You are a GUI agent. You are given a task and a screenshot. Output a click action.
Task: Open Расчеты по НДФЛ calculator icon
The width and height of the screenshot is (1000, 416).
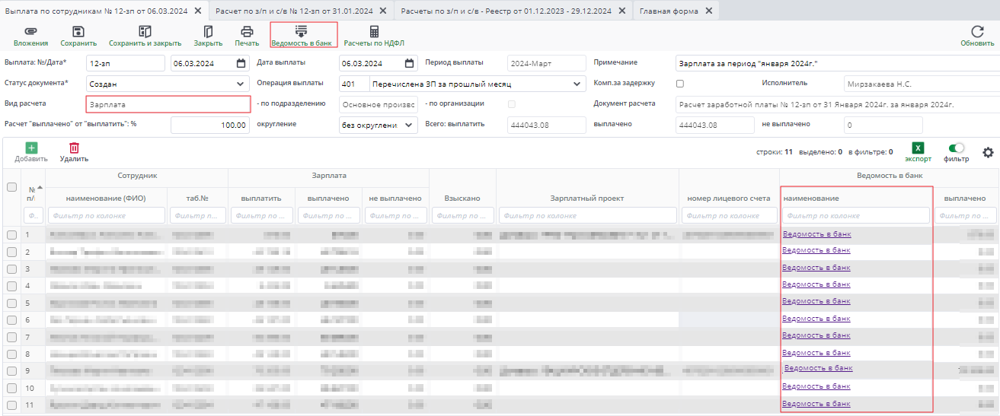point(374,32)
